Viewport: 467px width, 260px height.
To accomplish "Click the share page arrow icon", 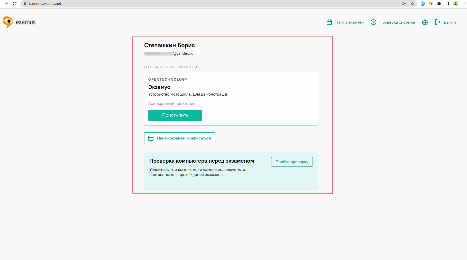I will (x=404, y=4).
